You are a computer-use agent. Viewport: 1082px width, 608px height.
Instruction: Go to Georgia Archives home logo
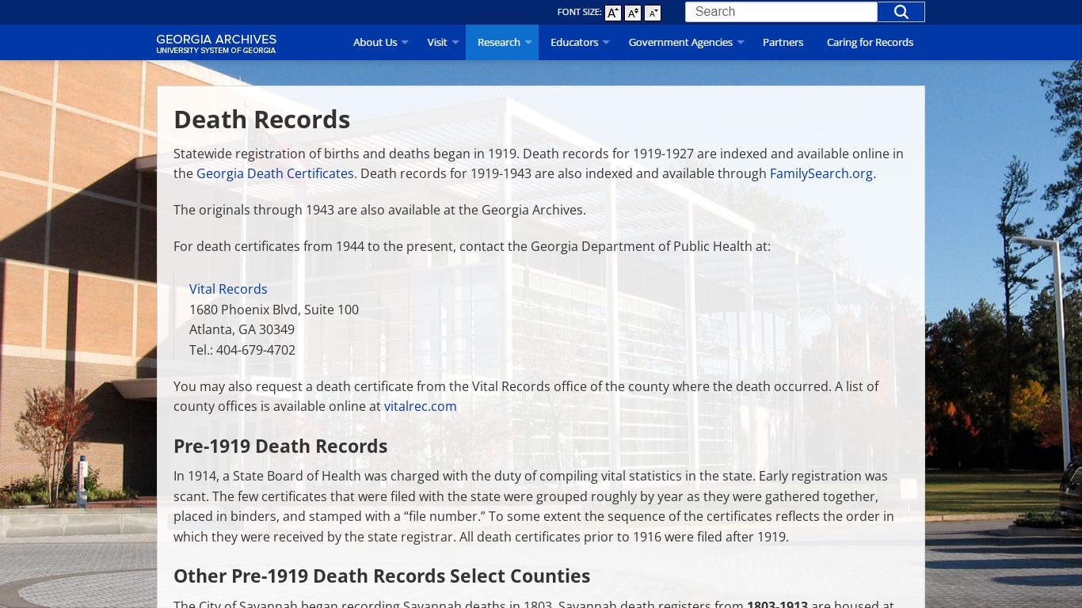pos(216,44)
